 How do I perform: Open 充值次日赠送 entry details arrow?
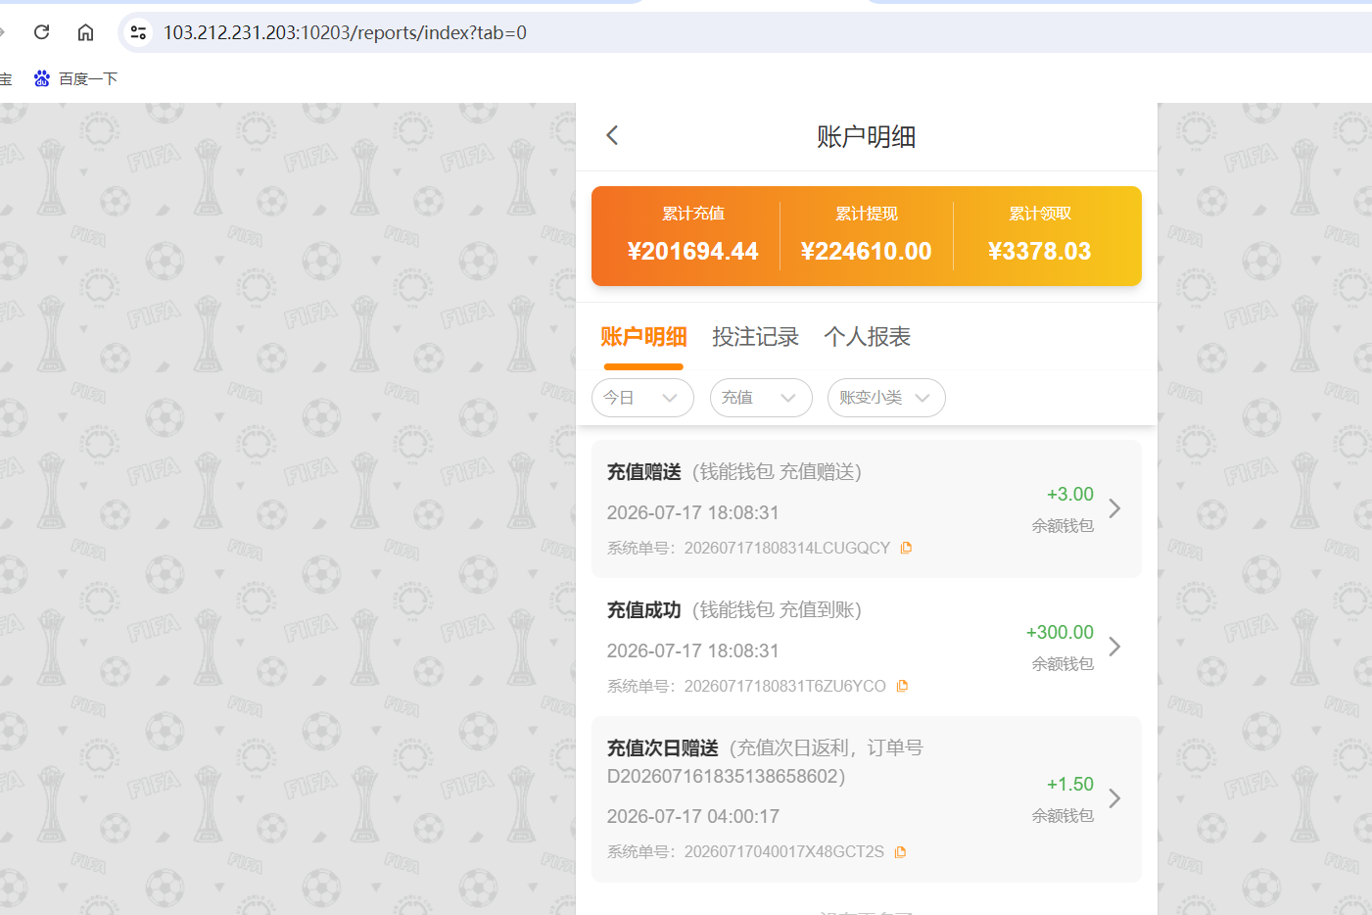[x=1114, y=798]
